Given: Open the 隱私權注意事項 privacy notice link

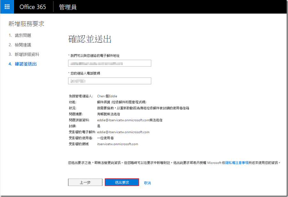Looking at the screenshot, I should pos(237,163).
